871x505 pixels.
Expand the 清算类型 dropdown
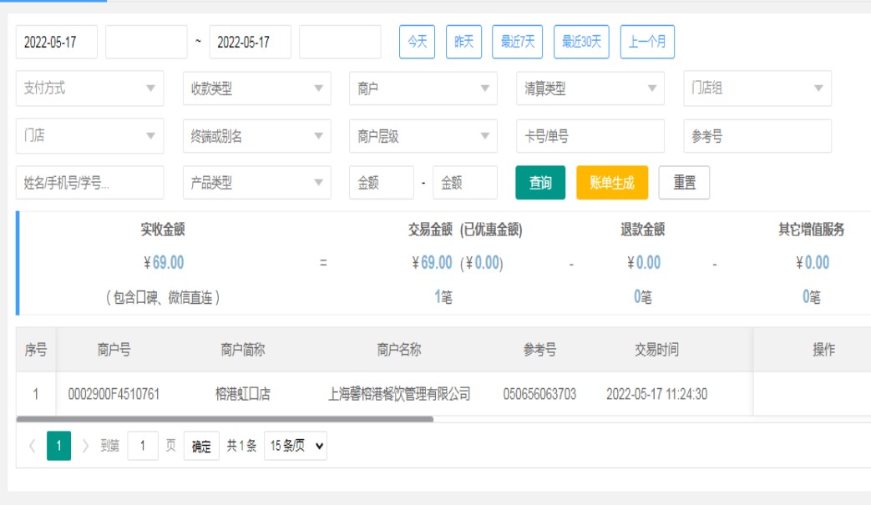point(590,88)
